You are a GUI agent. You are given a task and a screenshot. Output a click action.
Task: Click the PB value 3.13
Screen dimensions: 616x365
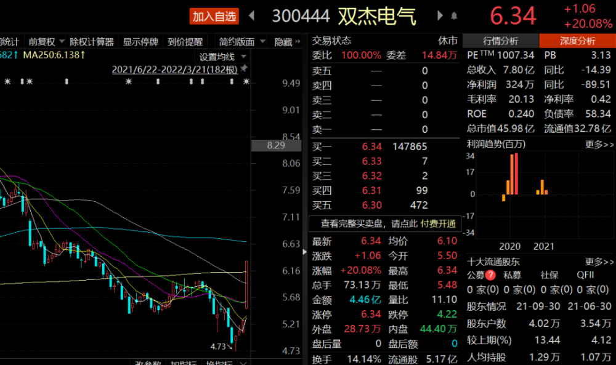[601, 55]
